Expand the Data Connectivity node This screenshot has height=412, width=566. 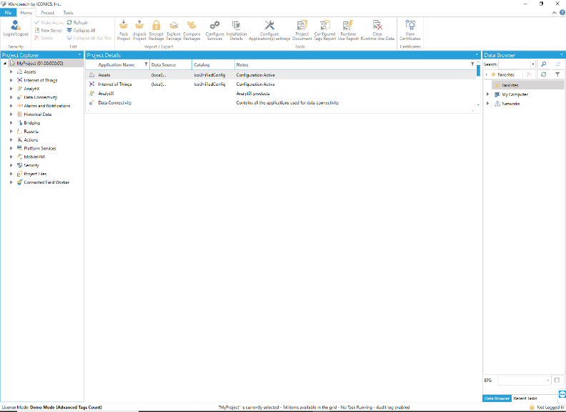coord(11,97)
